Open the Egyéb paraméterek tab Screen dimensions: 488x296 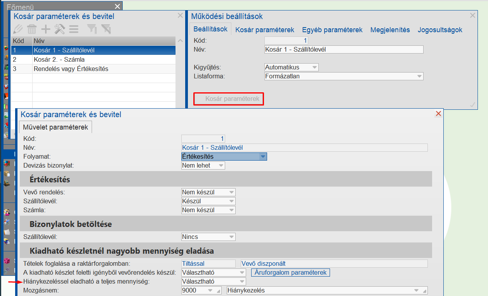(332, 30)
